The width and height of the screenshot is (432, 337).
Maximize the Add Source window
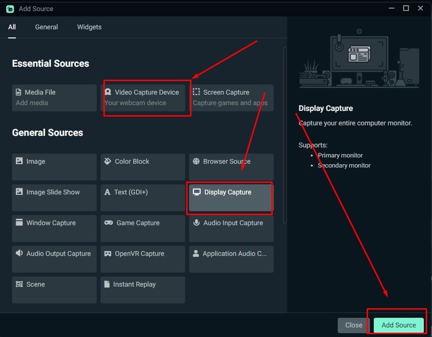click(406, 8)
